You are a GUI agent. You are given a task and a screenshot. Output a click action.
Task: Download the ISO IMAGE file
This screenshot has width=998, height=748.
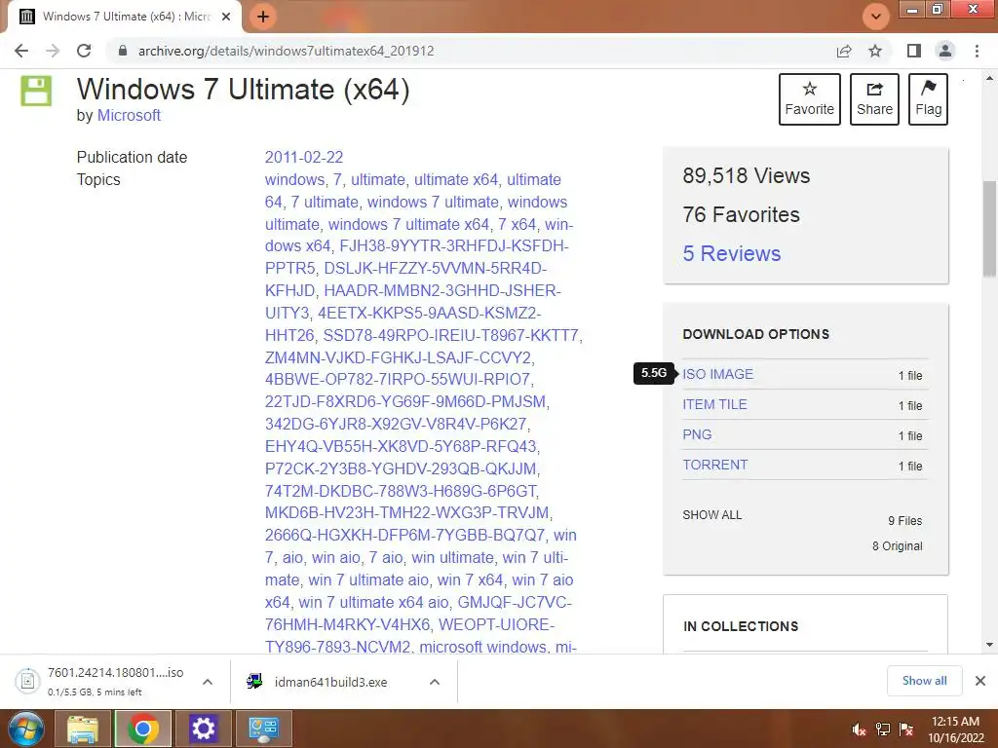(x=717, y=374)
